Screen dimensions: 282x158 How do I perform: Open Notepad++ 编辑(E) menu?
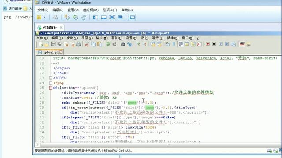[57, 38]
